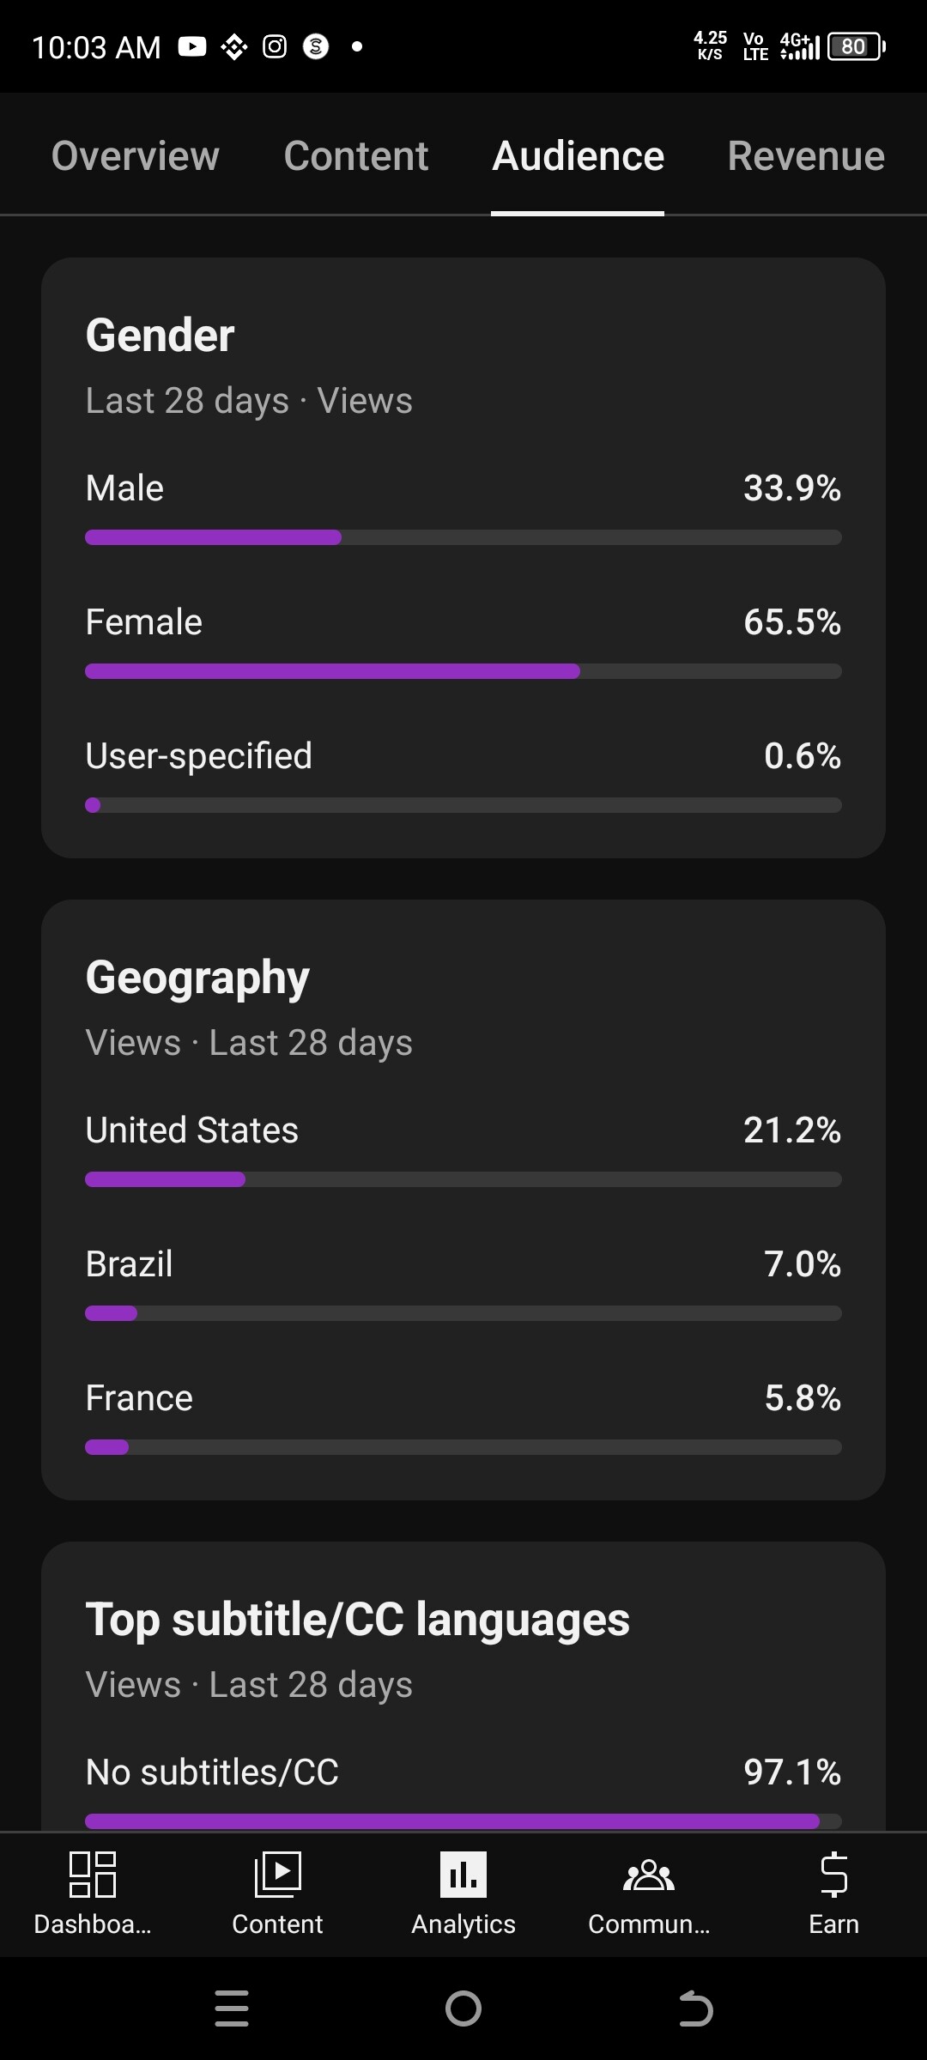Image resolution: width=927 pixels, height=2060 pixels.
Task: Open the Gender card heading
Action: click(161, 335)
